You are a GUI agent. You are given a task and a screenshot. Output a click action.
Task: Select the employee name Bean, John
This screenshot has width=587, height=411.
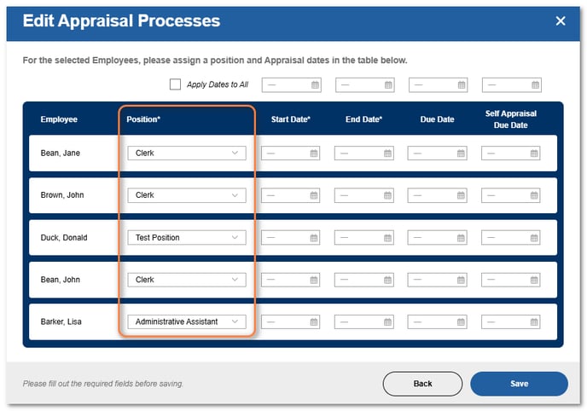point(61,280)
